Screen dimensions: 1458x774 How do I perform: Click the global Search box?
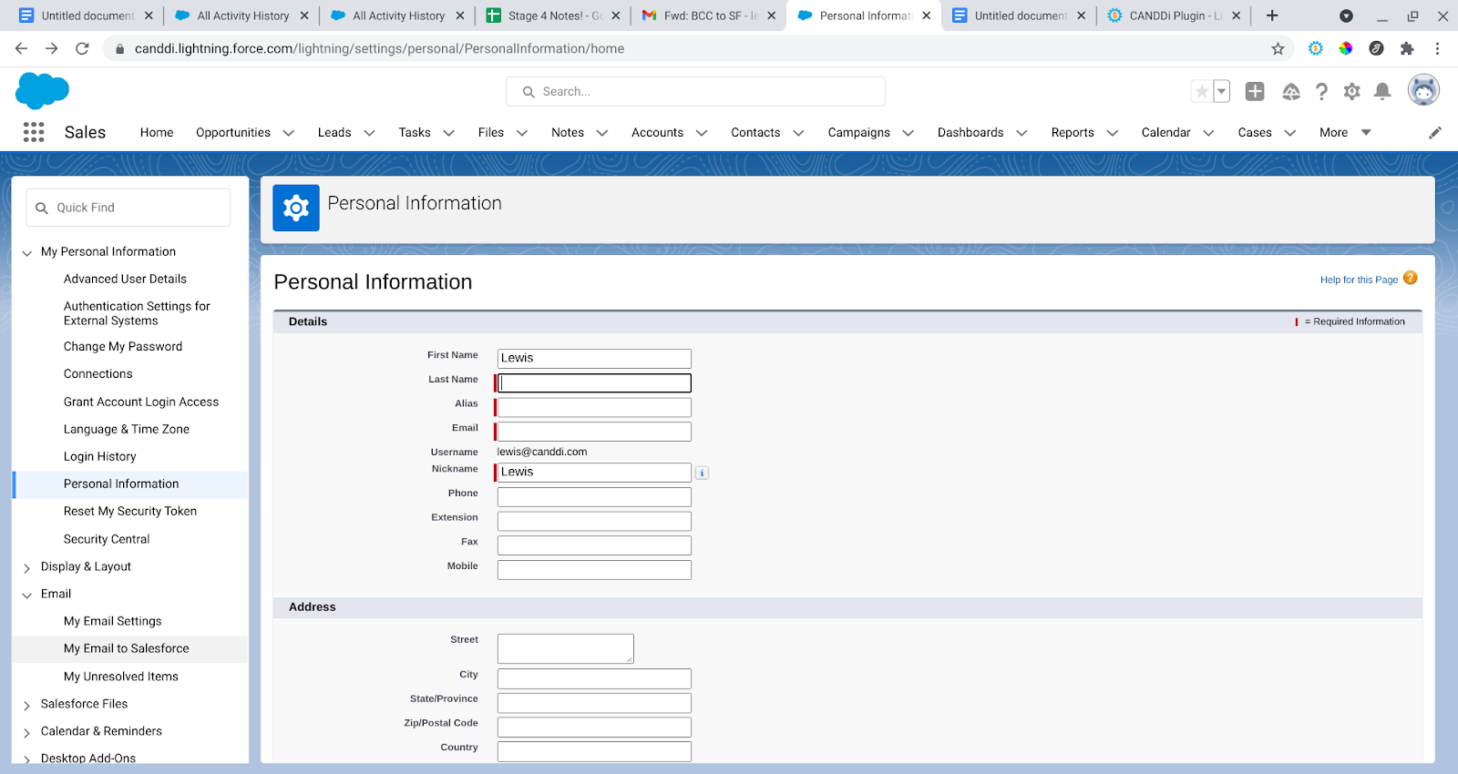[x=695, y=91]
